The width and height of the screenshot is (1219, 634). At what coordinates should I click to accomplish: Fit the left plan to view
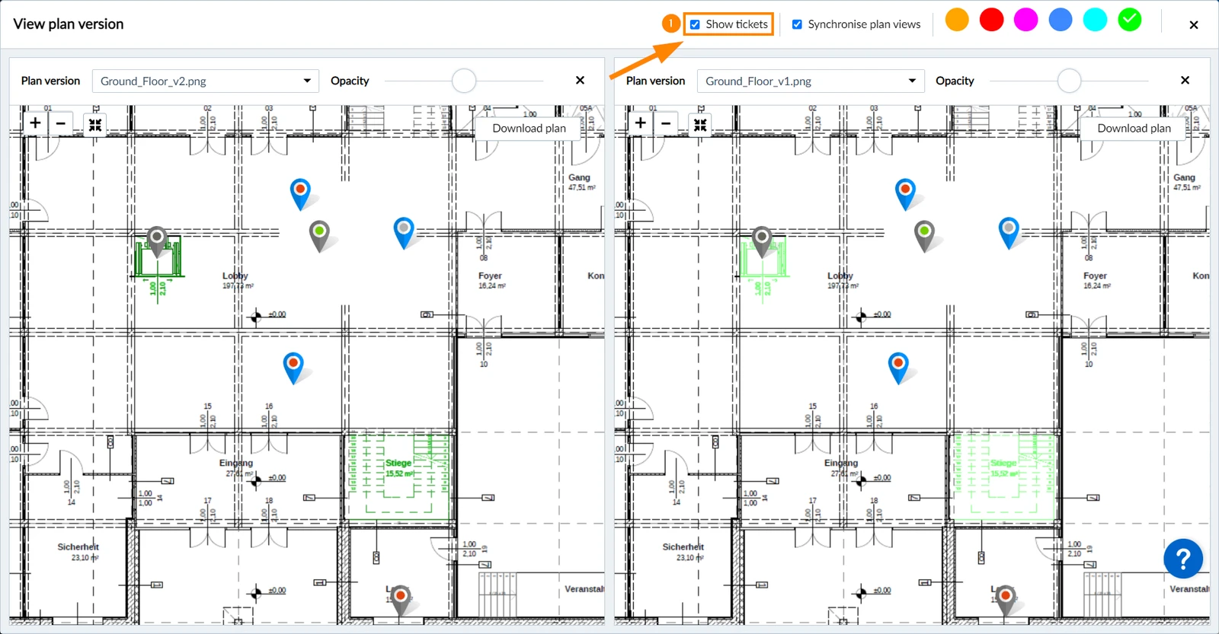pyautogui.click(x=95, y=125)
